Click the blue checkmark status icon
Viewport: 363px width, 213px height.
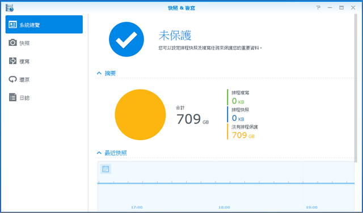(126, 39)
